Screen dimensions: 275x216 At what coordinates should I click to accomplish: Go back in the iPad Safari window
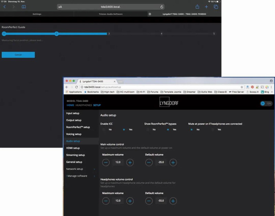(5, 7)
